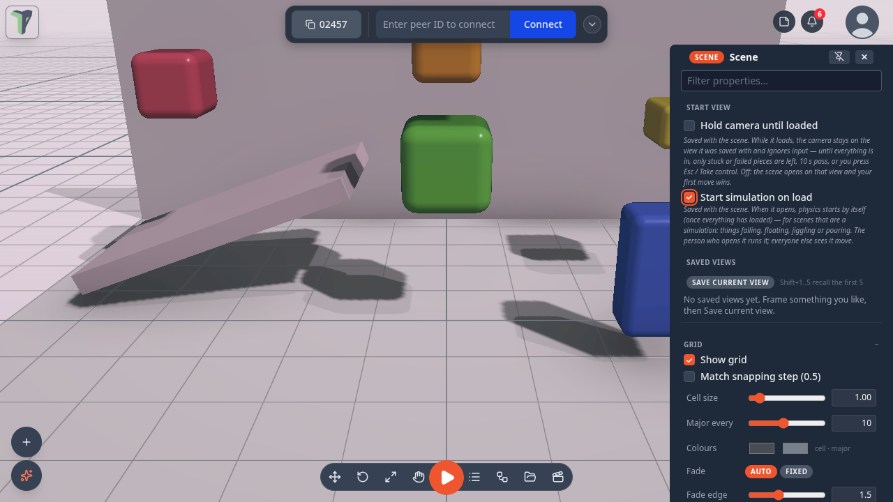Disable the Show grid checkbox
Screen dimensions: 893x502
[x=689, y=360]
